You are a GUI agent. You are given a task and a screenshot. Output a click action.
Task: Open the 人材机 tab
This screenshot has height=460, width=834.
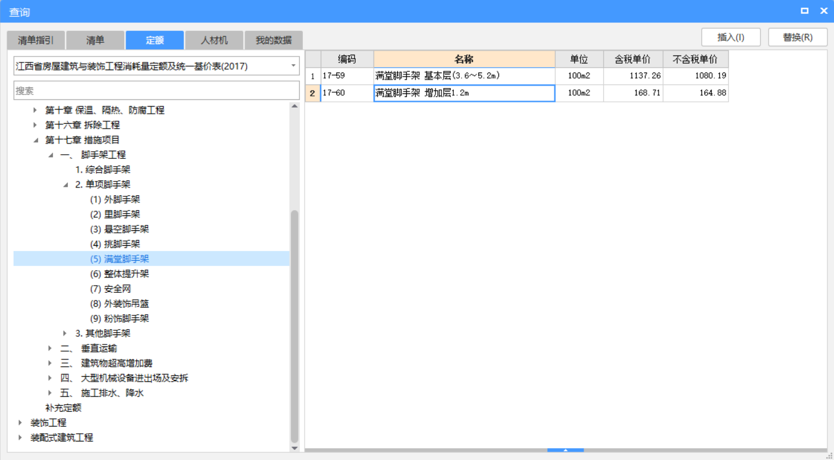(x=214, y=40)
